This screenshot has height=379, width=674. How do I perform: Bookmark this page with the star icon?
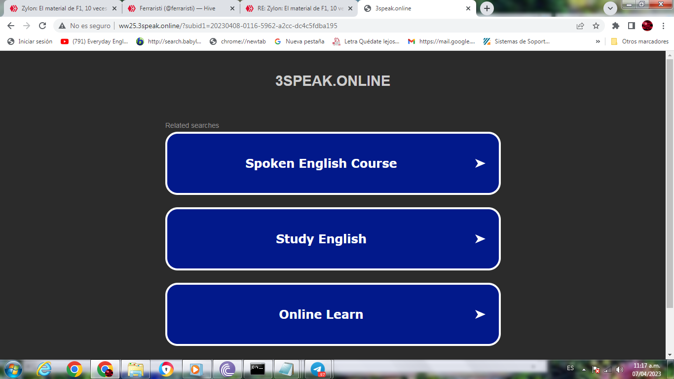tap(596, 26)
